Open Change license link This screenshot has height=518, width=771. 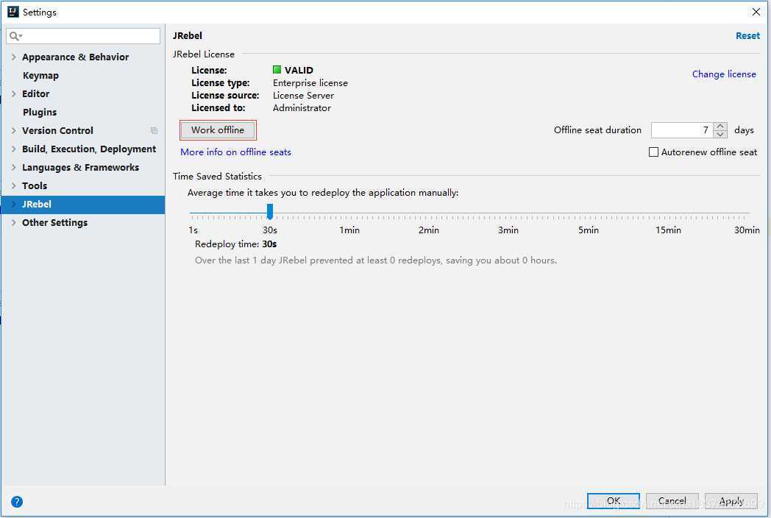(x=724, y=74)
